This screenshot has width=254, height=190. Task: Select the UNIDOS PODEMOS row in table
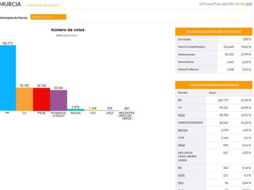point(190,123)
